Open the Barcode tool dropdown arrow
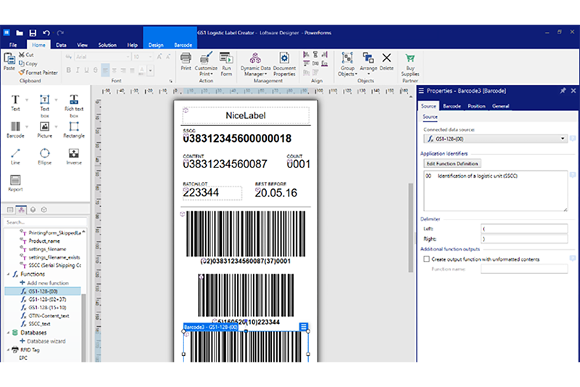Viewport: 580px width, 387px height. [27, 127]
